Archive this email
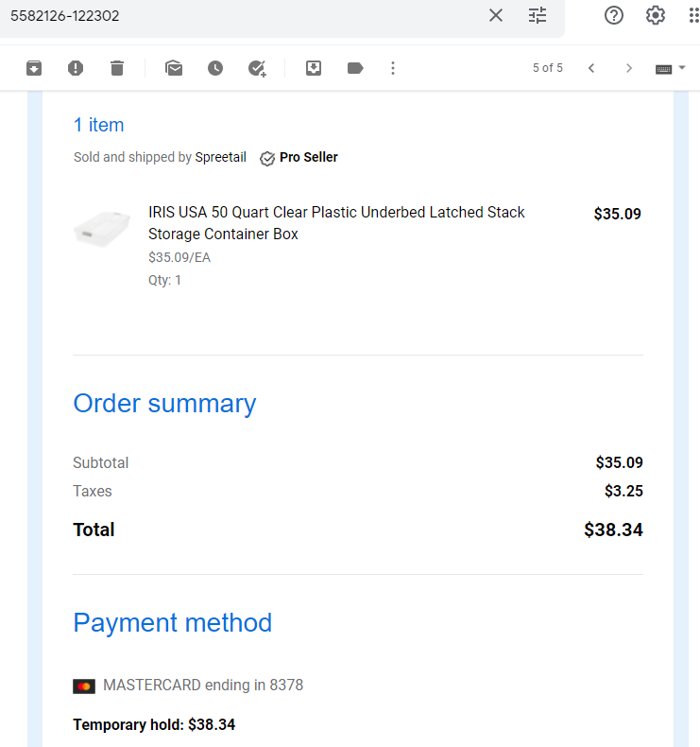This screenshot has width=700, height=747. pyautogui.click(x=34, y=68)
